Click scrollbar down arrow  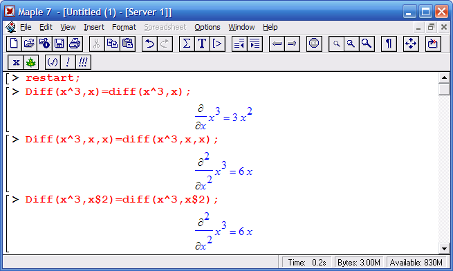(x=444, y=248)
